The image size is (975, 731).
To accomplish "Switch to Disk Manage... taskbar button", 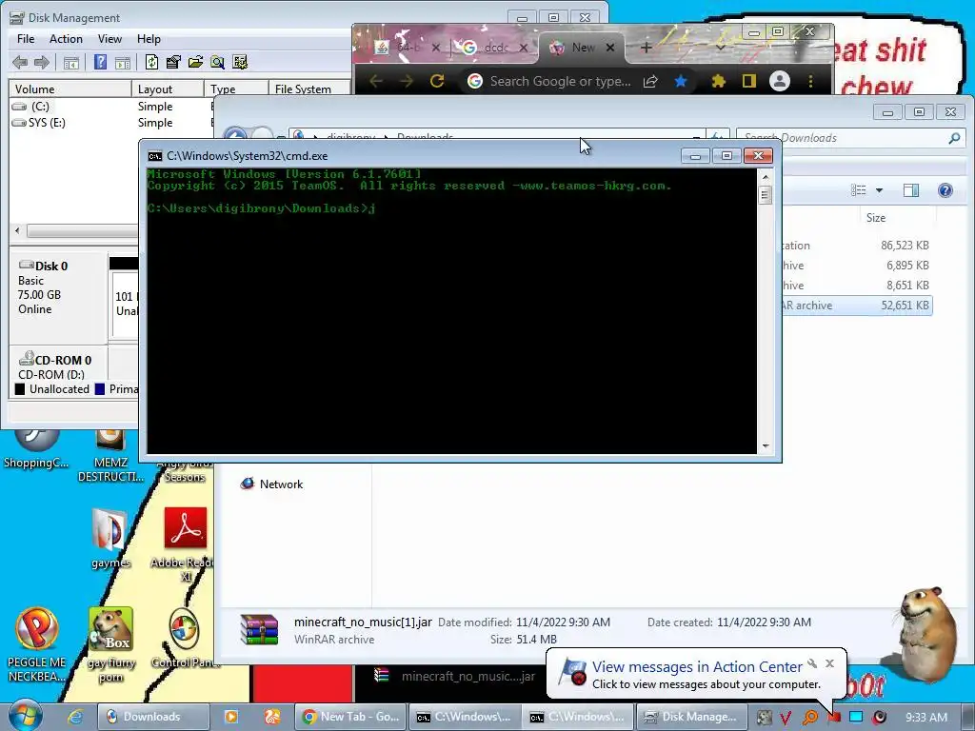I will [x=690, y=717].
